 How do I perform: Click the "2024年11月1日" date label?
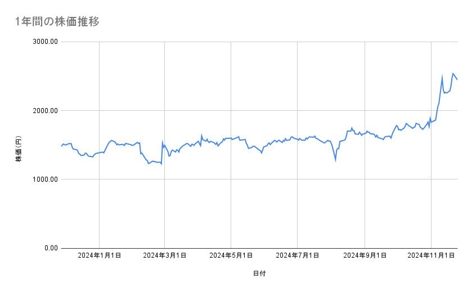point(431,256)
